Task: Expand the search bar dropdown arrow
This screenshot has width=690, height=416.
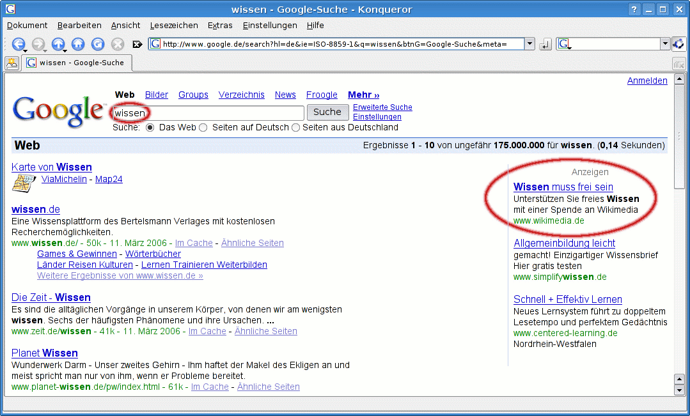Action: click(x=665, y=44)
